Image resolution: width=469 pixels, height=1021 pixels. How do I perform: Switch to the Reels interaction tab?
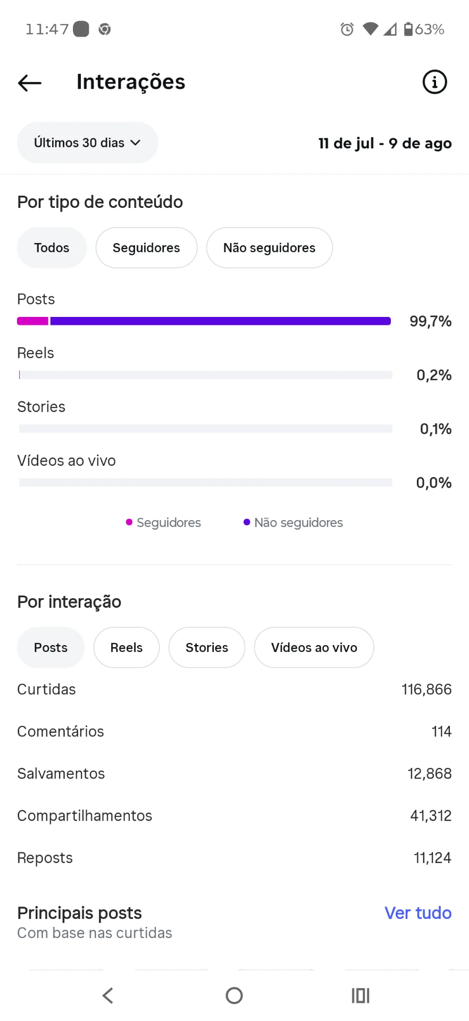pyautogui.click(x=127, y=647)
